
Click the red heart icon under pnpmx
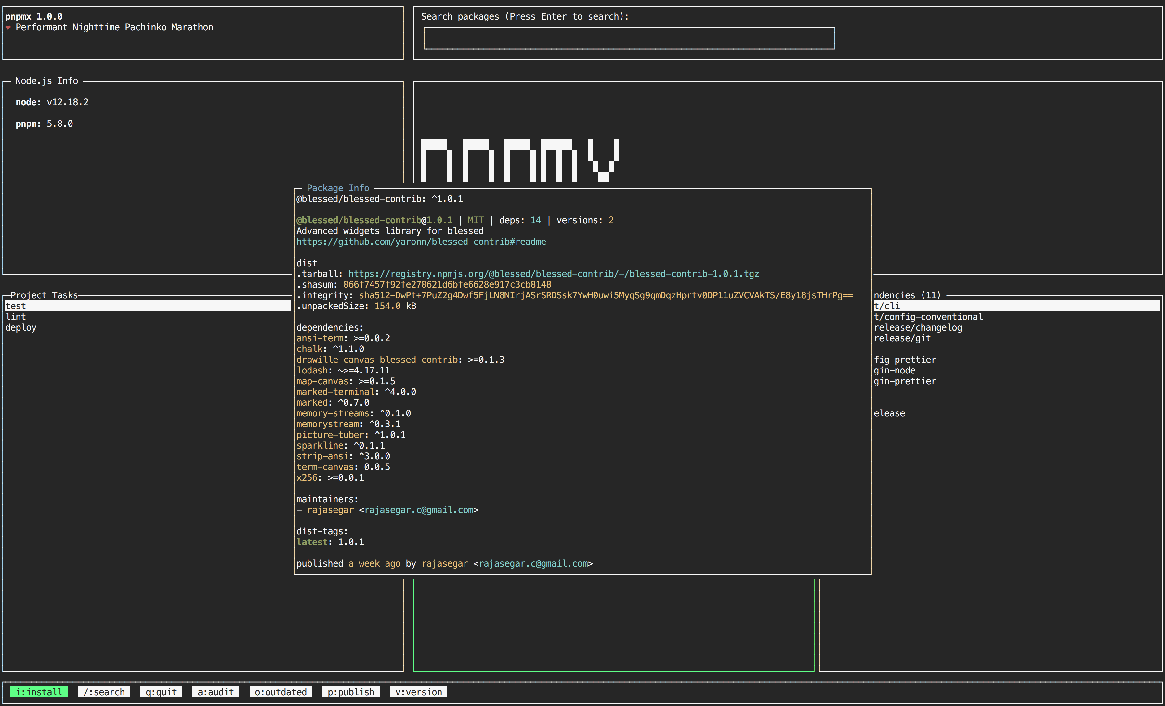tap(8, 27)
